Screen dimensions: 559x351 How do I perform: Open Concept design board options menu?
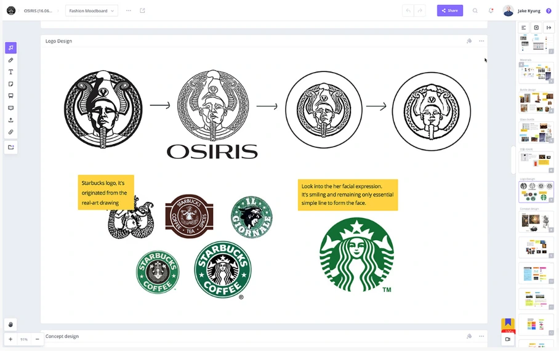481,336
